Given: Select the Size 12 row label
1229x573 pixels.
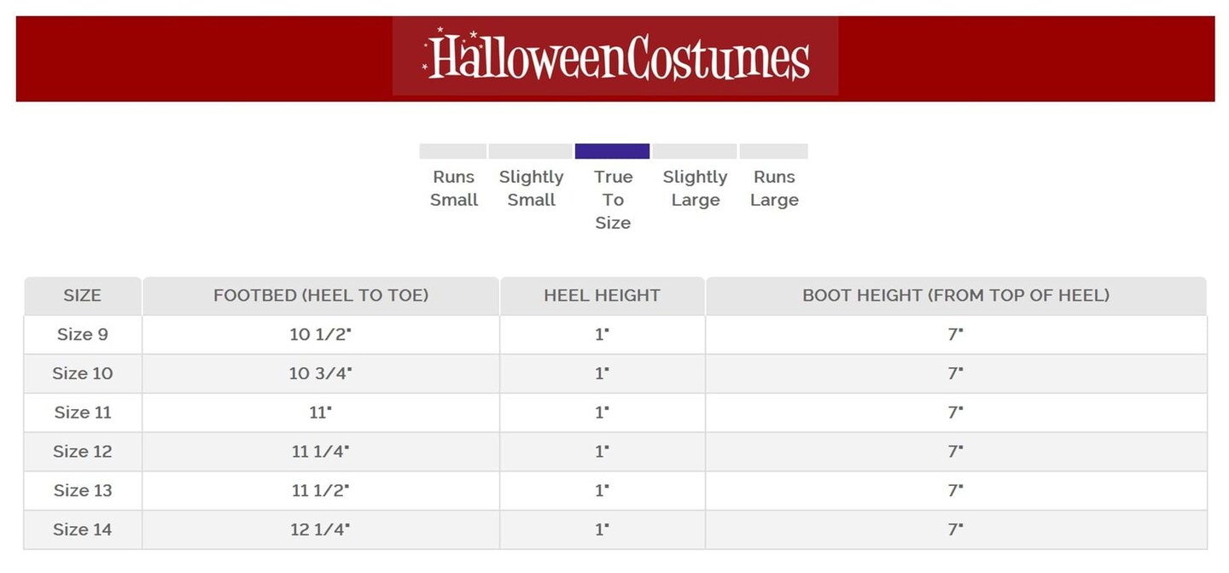Looking at the screenshot, I should click(x=83, y=452).
